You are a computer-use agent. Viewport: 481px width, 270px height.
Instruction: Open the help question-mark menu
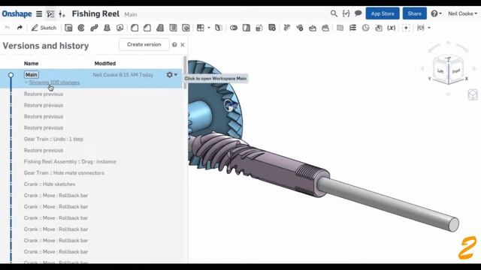(436, 13)
